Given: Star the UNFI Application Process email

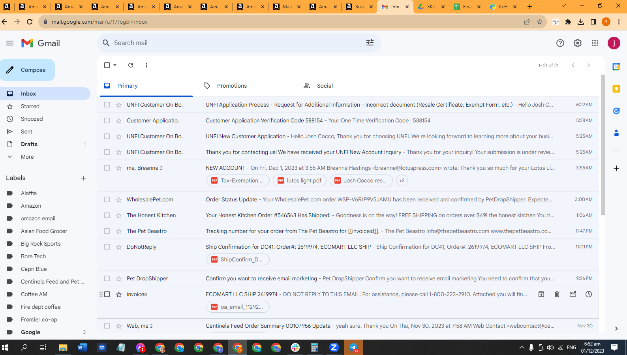Looking at the screenshot, I should coord(119,105).
